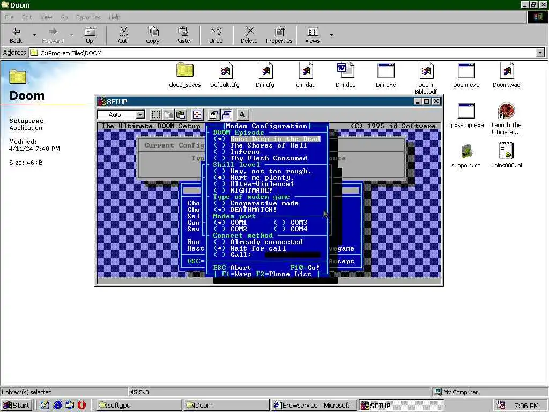549x412 pixels.
Task: Click Back button in Doom explorer toolbar
Action: point(16,35)
